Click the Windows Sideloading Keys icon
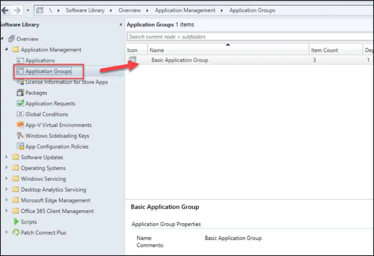374x256 pixels. pos(20,136)
